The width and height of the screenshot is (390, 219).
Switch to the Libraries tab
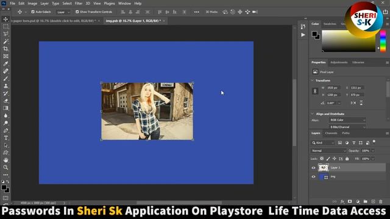[x=358, y=62]
